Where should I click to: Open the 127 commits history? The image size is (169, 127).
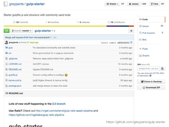click(20, 22)
